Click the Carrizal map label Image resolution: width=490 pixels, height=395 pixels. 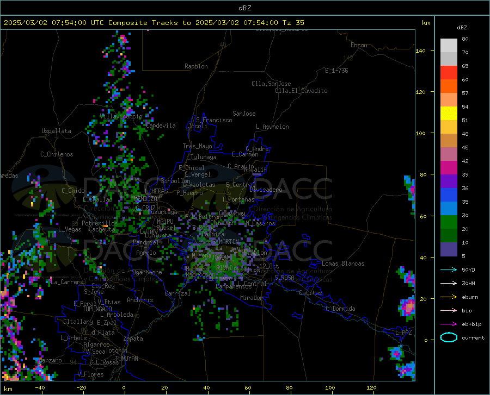coord(177,294)
